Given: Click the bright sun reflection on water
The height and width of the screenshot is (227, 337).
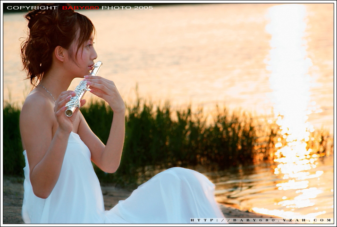Looking at the screenshot, I should pyautogui.click(x=289, y=71).
